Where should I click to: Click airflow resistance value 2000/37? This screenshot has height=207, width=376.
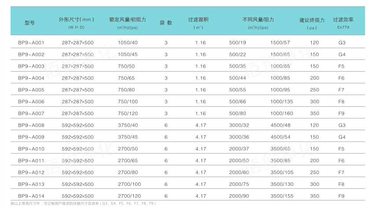pyautogui.click(x=239, y=149)
